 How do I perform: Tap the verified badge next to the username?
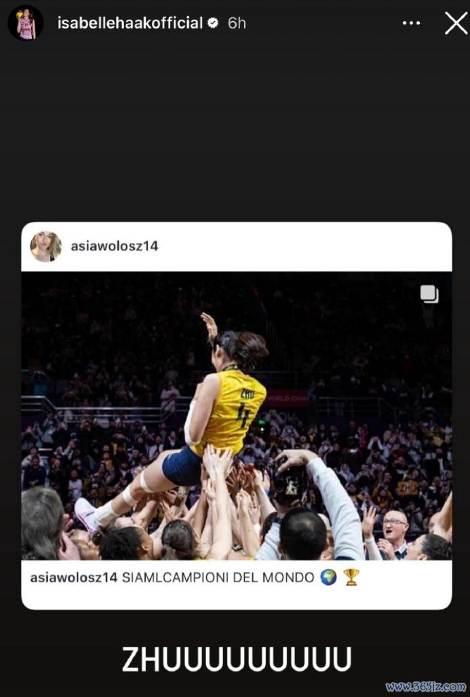pos(213,22)
